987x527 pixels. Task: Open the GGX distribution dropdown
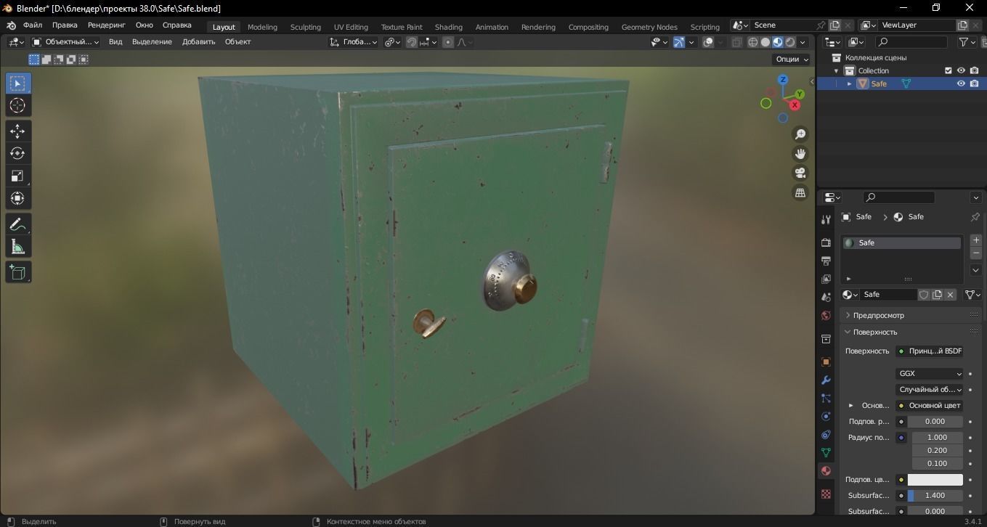929,374
